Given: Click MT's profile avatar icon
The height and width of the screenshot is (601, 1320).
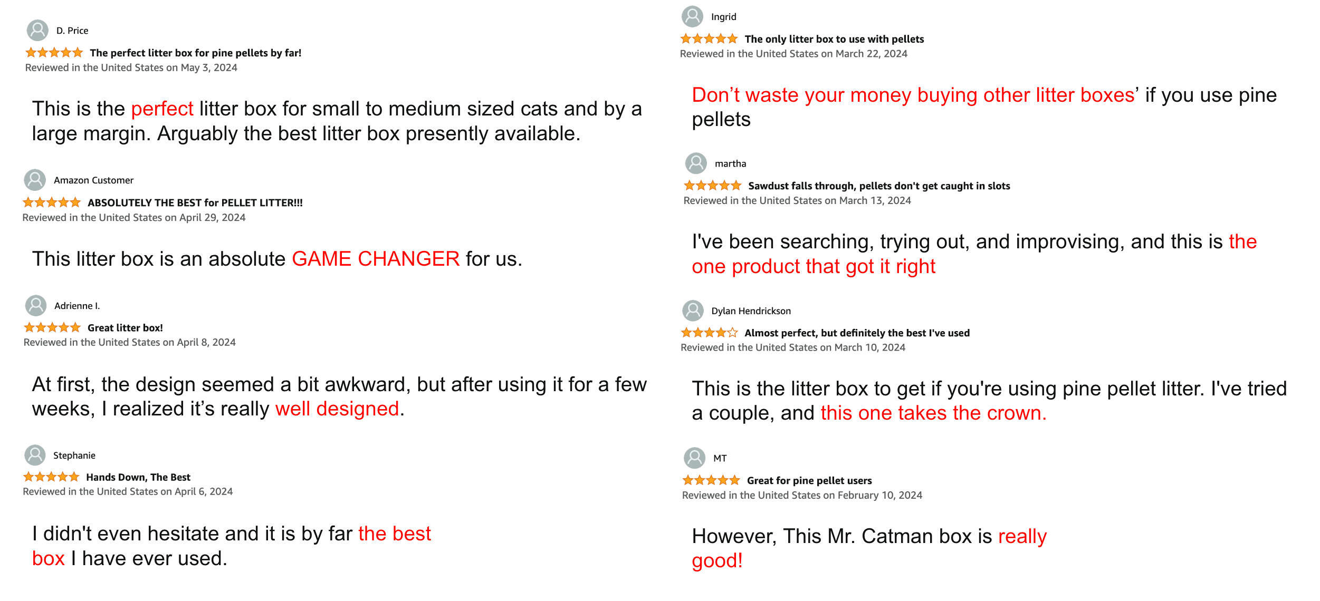Looking at the screenshot, I should pyautogui.click(x=694, y=458).
